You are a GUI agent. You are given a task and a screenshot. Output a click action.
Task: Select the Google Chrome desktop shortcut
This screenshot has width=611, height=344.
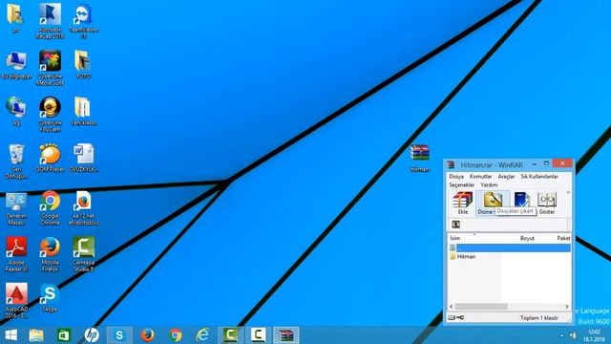tap(50, 208)
